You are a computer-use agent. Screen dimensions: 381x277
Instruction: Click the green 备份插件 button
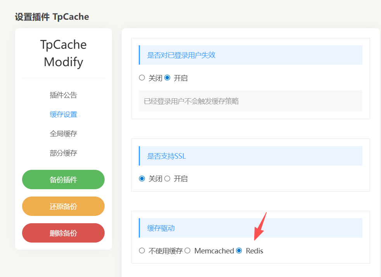tap(64, 180)
